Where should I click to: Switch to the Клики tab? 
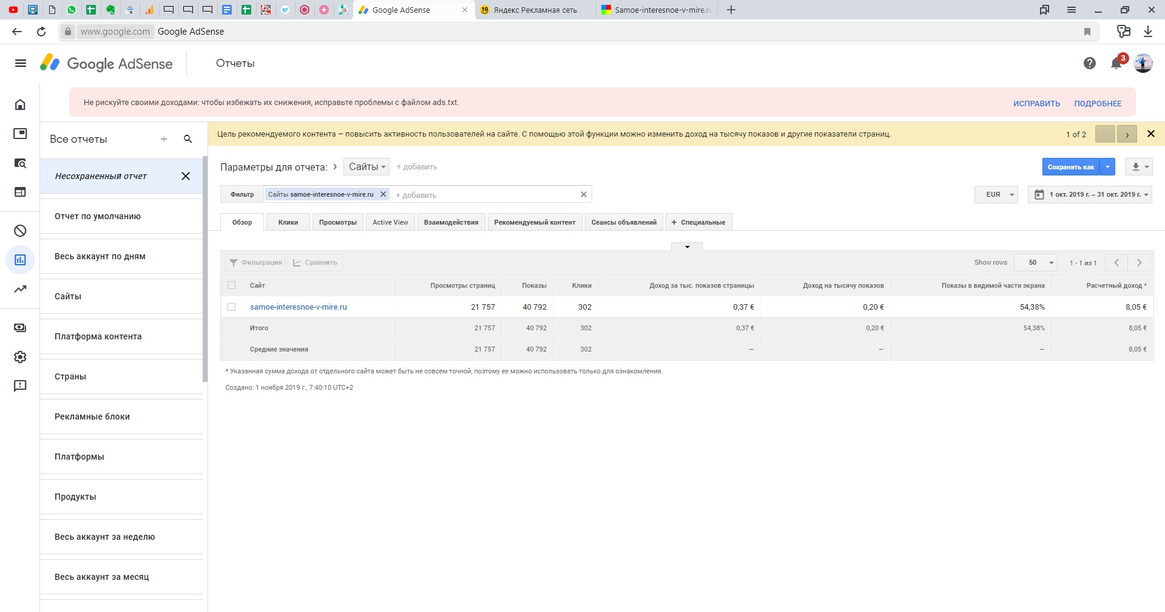[x=288, y=222]
